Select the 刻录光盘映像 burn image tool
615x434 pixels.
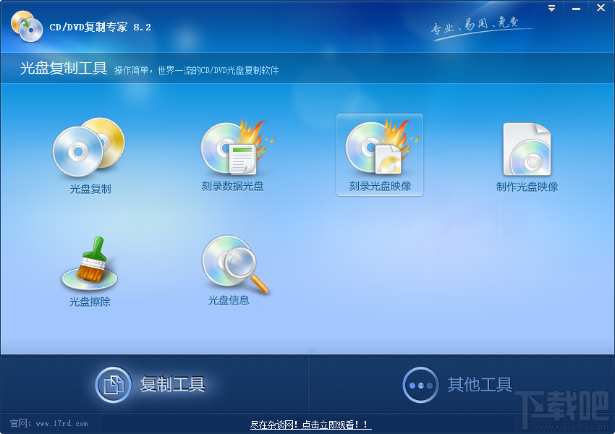380,155
